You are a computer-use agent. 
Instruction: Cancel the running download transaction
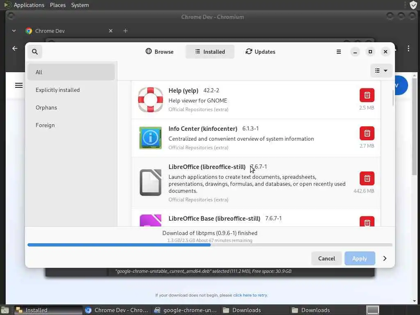tap(326, 258)
